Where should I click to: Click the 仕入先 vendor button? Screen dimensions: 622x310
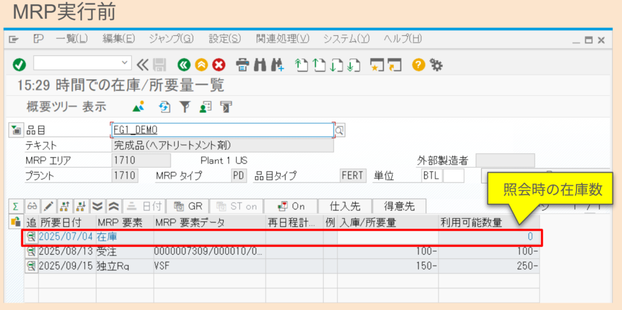click(345, 206)
